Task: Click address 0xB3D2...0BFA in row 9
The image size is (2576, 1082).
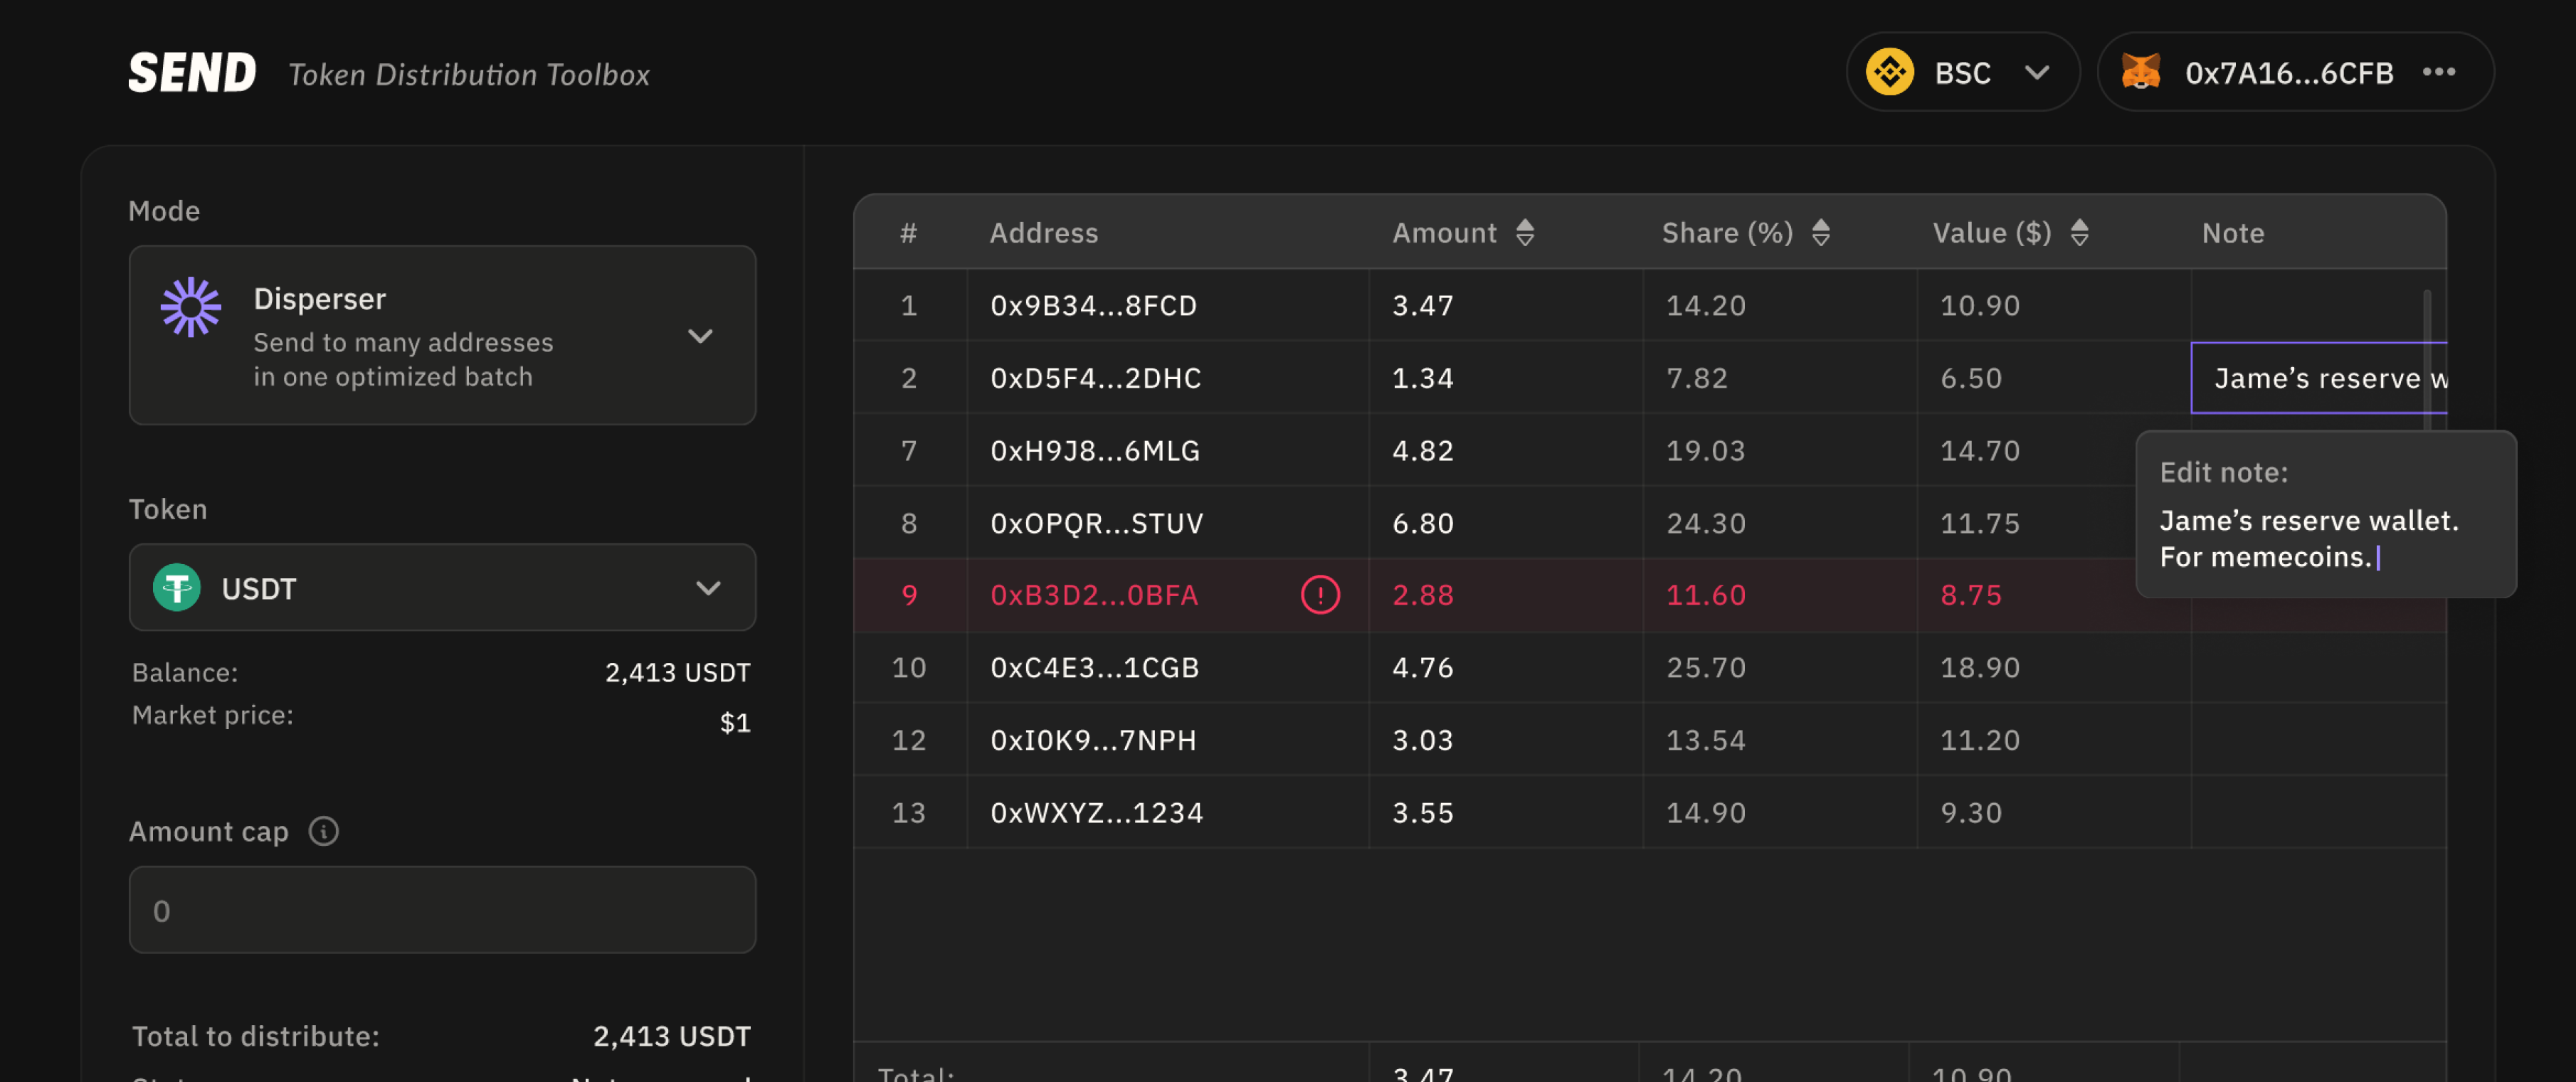Action: coord(1094,595)
